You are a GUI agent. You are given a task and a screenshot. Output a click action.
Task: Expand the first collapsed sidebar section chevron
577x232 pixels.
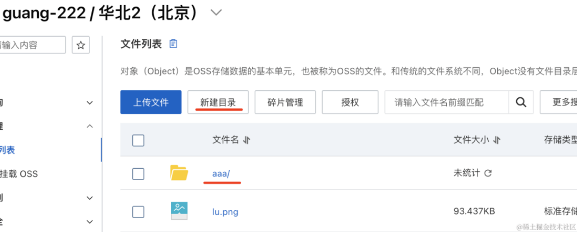pyautogui.click(x=90, y=102)
